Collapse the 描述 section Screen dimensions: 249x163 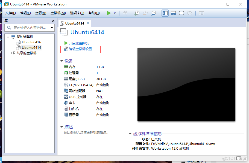[x=61, y=127]
